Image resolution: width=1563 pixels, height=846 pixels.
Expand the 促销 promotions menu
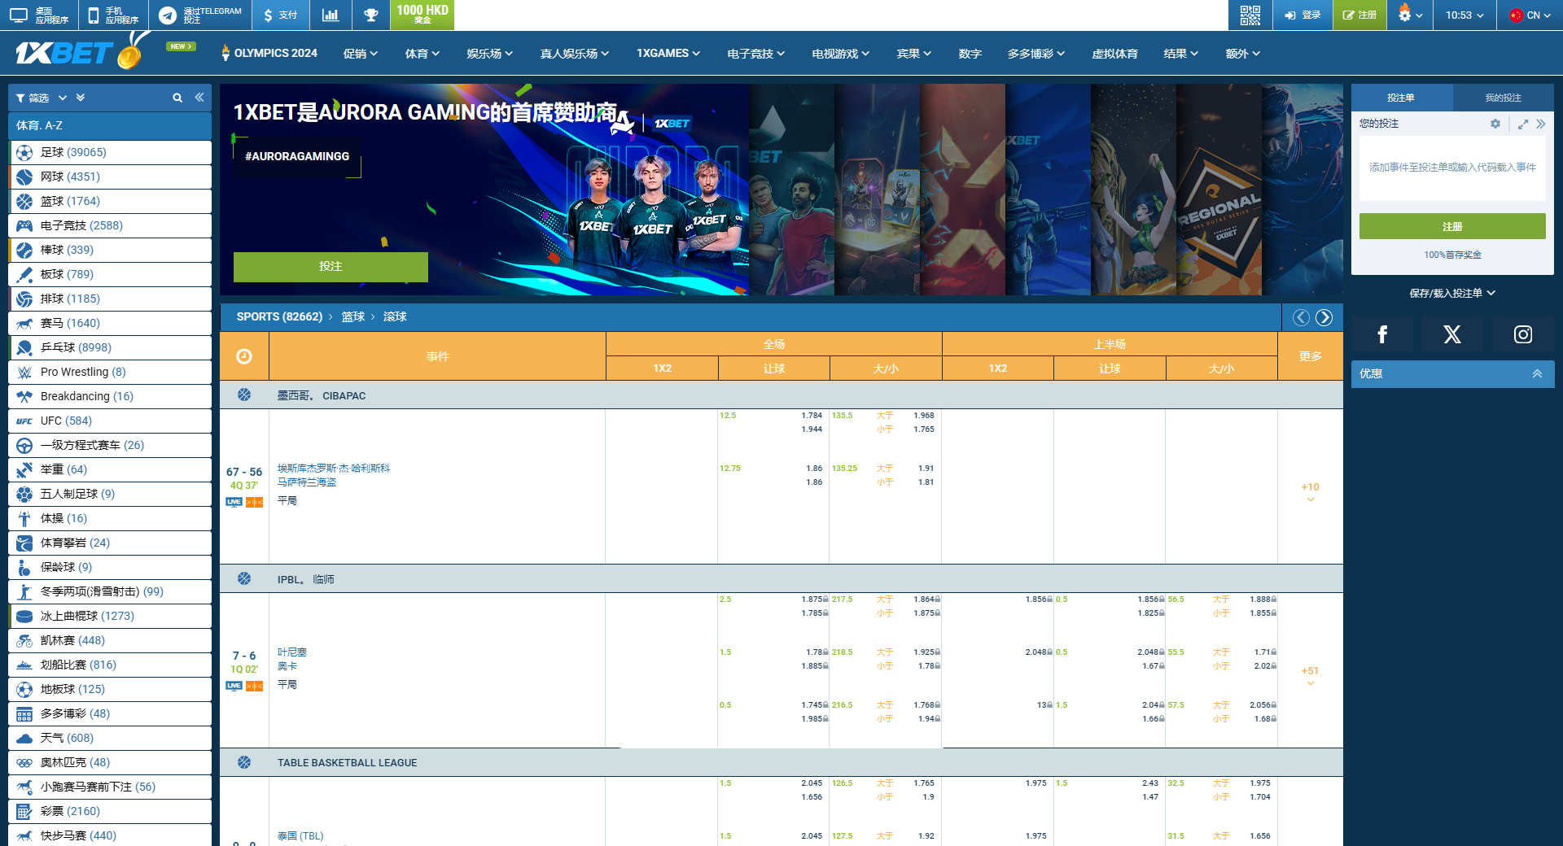tap(360, 54)
